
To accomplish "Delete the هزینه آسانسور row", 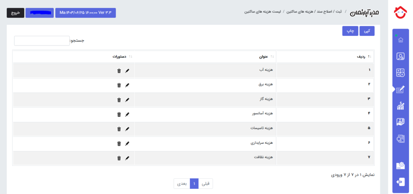I will coord(119,114).
